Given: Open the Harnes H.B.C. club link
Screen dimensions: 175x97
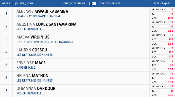Looking at the screenshot, I should point(26,68).
